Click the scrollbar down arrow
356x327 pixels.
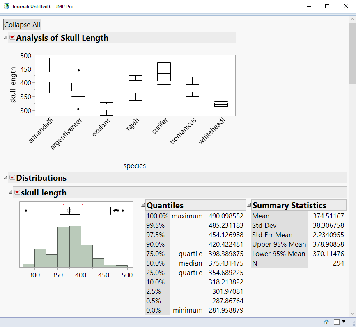[x=352, y=313]
